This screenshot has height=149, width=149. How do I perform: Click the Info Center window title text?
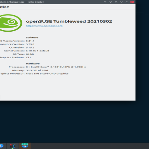pos(22,2)
